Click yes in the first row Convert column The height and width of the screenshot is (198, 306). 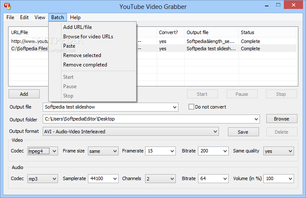[x=163, y=41]
